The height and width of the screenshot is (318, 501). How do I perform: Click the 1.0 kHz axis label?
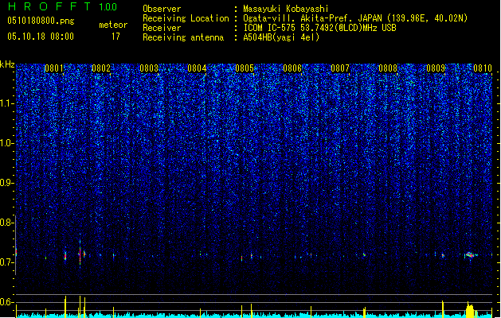point(7,143)
